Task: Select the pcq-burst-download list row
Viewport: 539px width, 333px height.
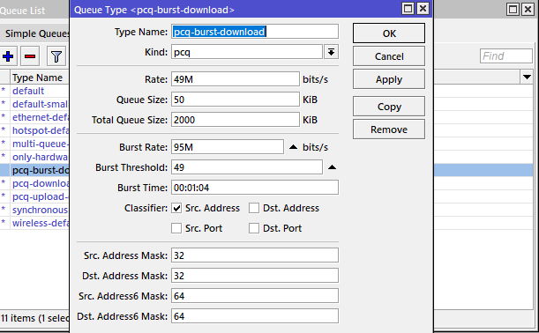Action: (34, 170)
